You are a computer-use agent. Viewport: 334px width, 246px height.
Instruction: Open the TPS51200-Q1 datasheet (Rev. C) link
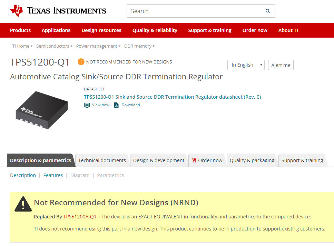pos(172,97)
